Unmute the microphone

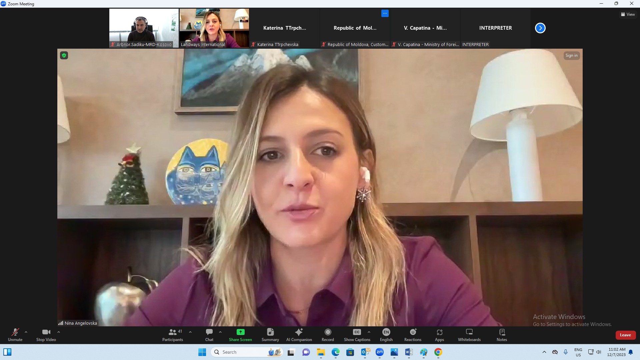pyautogui.click(x=15, y=335)
